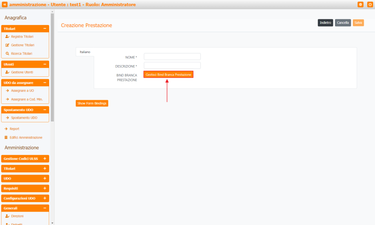Click Show Form Bindings
Viewport: 375px width, 225px height.
[x=92, y=103]
